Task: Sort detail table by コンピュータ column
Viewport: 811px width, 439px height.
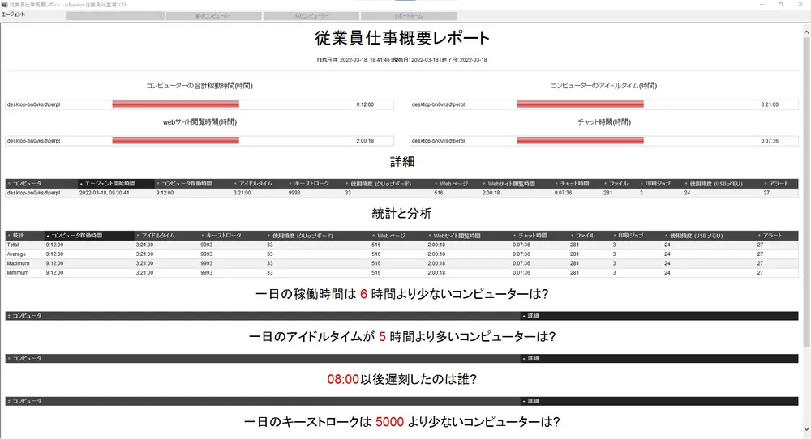Action: pyautogui.click(x=41, y=183)
